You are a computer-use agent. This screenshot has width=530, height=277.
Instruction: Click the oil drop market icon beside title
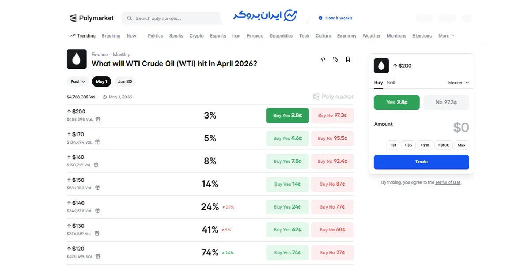(x=76, y=59)
